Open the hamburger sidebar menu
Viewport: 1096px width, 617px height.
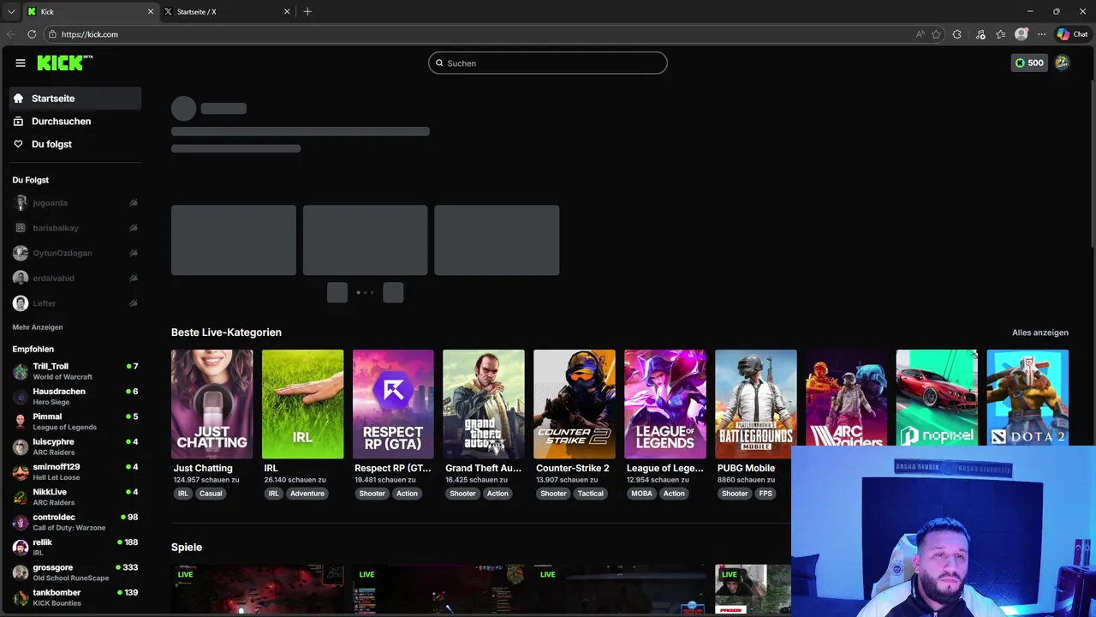[21, 63]
